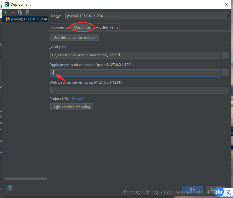The width and height of the screenshot is (233, 198).
Task: Close the Deployment dialog with X
Action: [x=226, y=4]
